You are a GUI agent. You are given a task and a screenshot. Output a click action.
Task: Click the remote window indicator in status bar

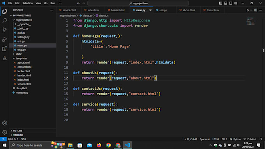point(3,139)
